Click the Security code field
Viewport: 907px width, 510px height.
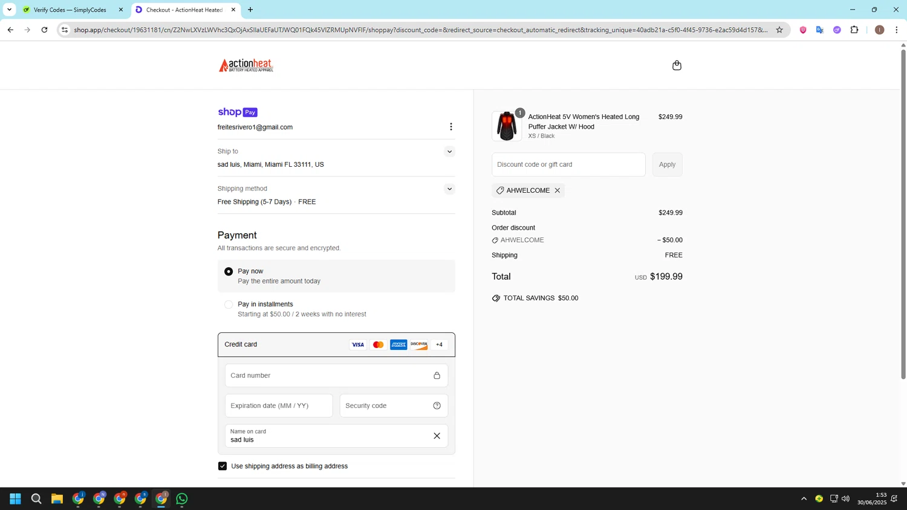coord(394,406)
